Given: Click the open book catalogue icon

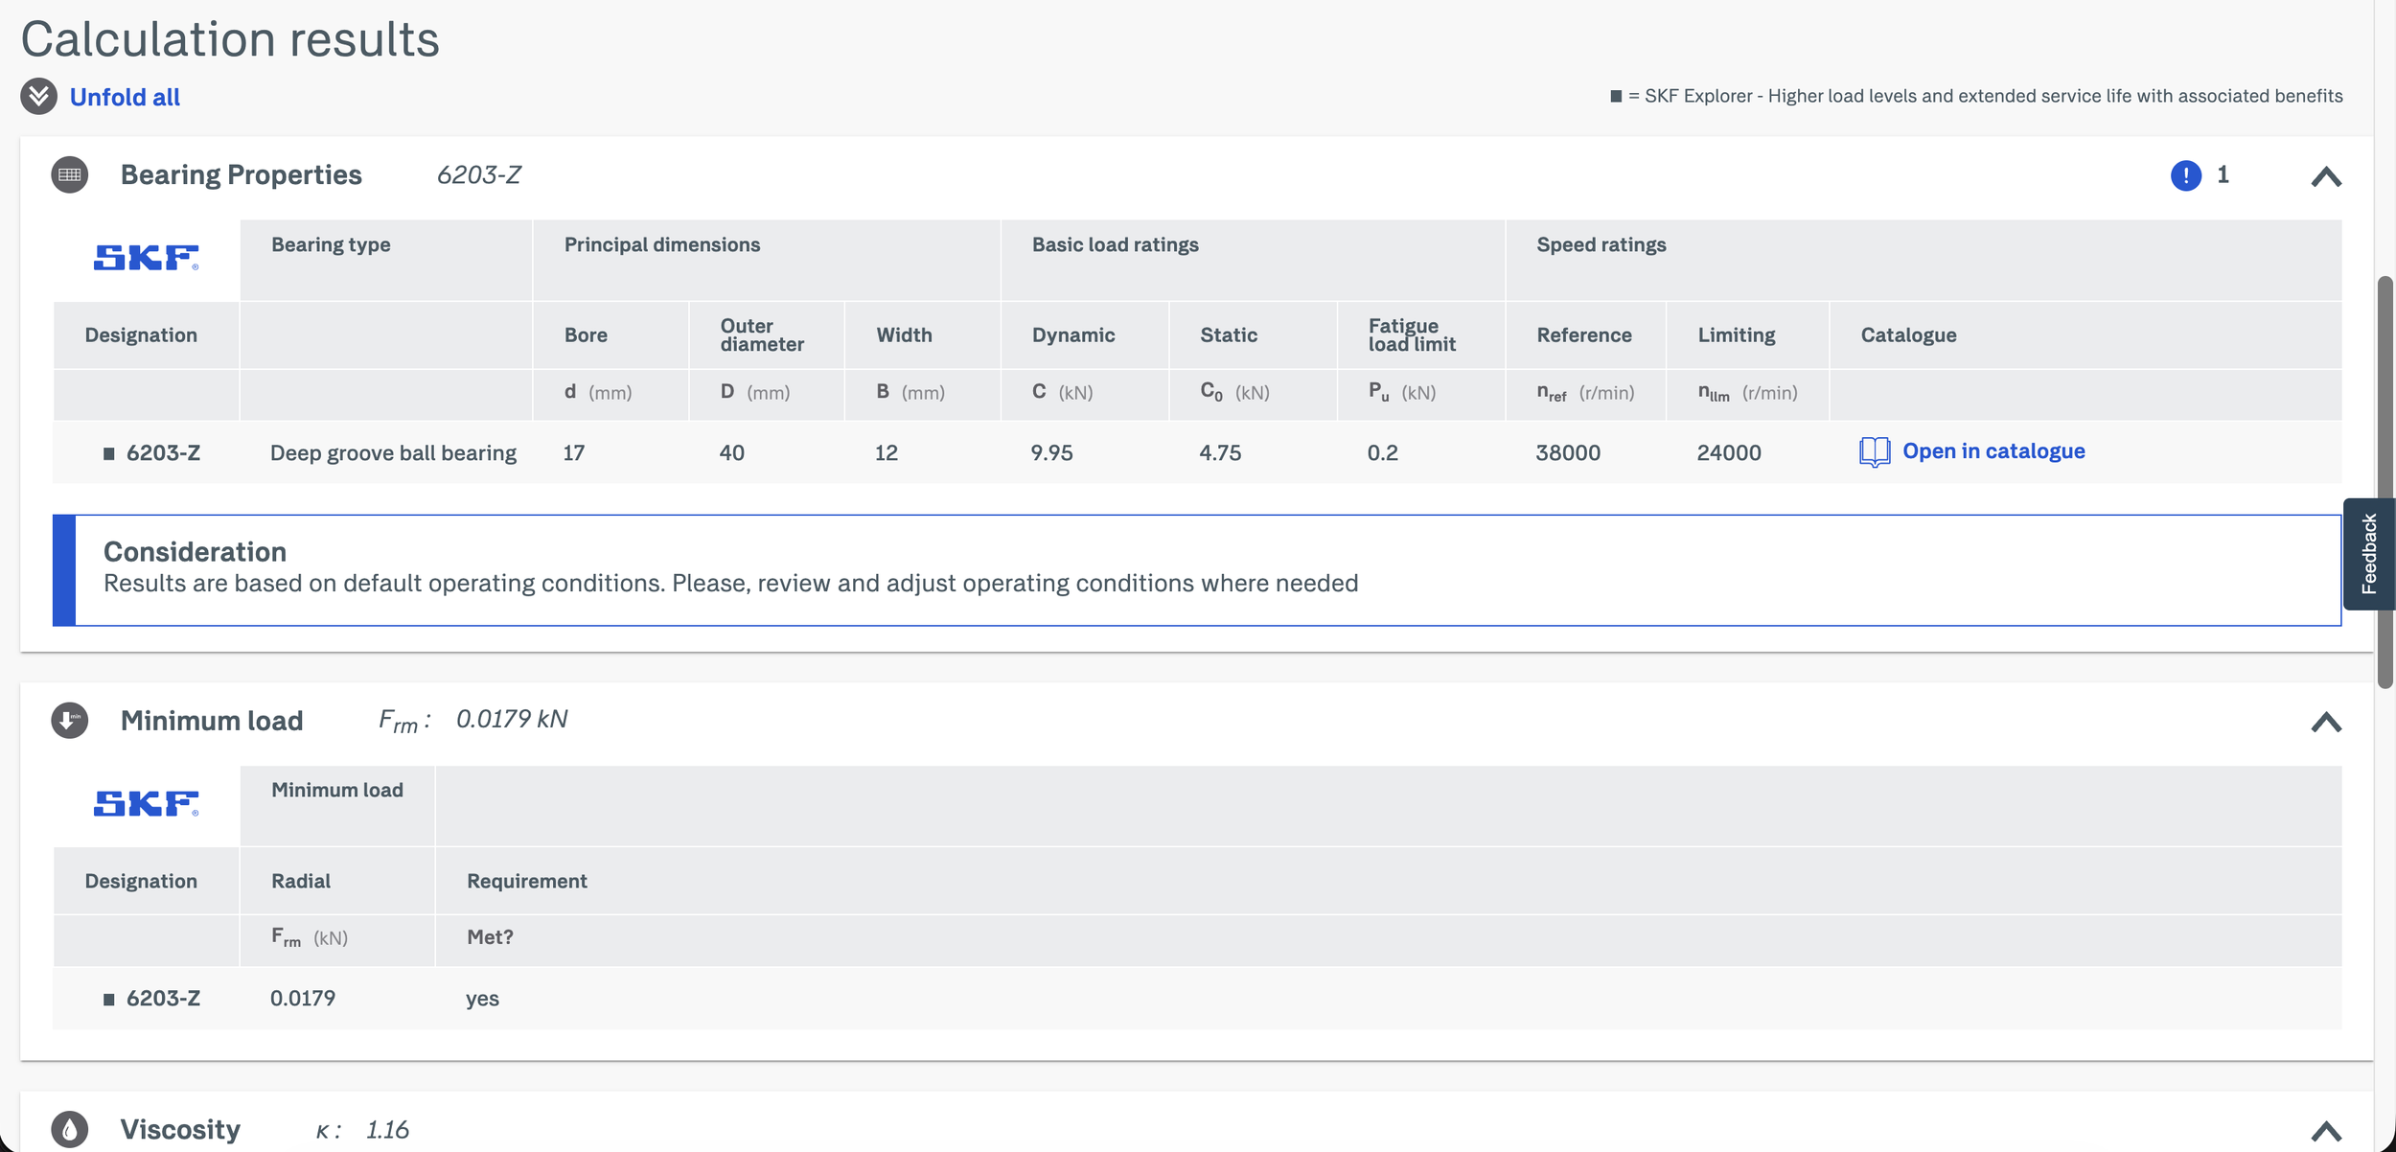Looking at the screenshot, I should [1874, 451].
